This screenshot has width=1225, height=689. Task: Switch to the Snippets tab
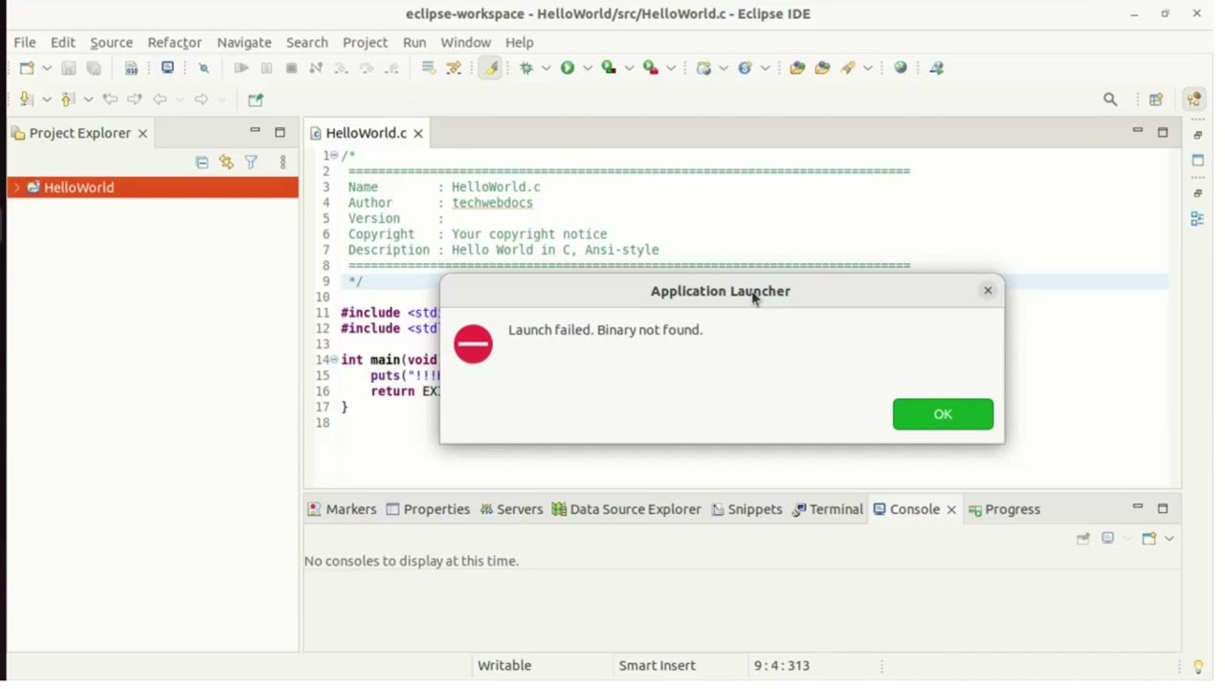tap(747, 510)
